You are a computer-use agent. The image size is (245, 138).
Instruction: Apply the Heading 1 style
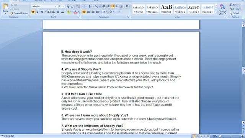coord(166,9)
